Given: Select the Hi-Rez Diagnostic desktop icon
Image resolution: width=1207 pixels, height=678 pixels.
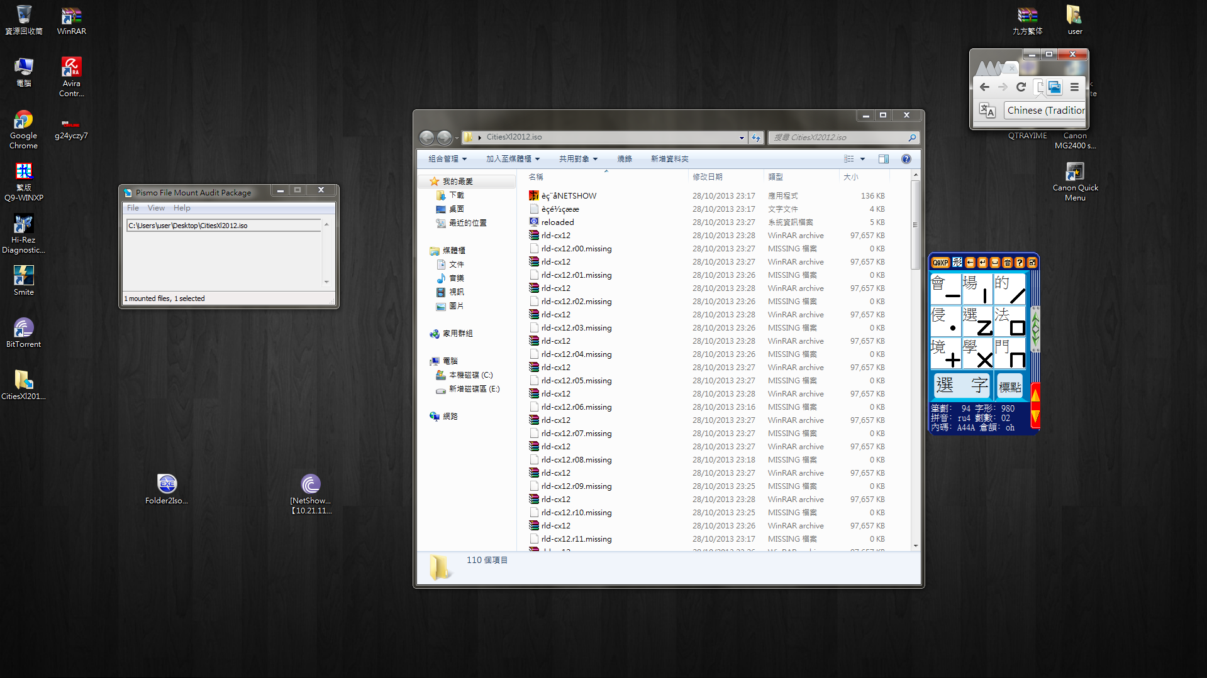Looking at the screenshot, I should (23, 234).
